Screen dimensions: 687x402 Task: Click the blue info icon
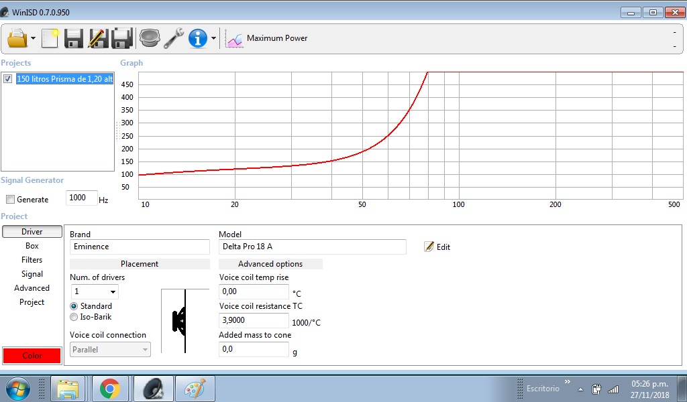pos(198,38)
